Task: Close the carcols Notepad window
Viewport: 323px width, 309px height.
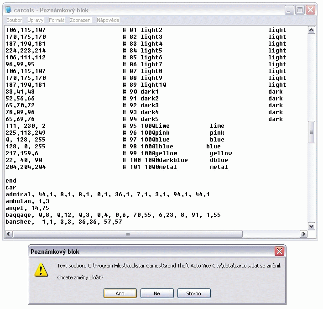Action: click(311, 10)
